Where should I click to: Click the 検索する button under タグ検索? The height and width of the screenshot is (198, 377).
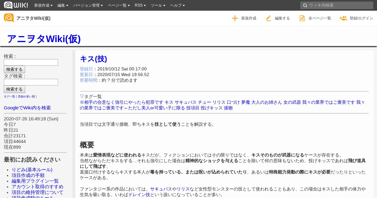point(14,89)
